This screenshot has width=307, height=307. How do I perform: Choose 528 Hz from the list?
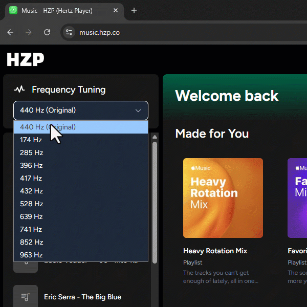(x=31, y=204)
